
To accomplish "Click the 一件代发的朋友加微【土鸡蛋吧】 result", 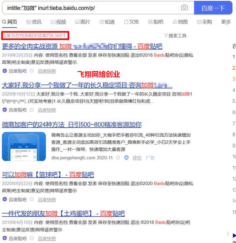I will coord(63,213).
